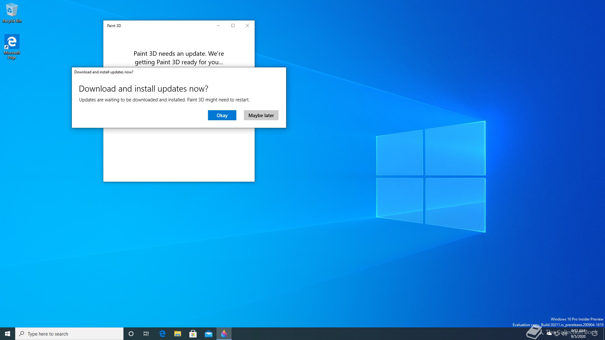Open File Explorer from the taskbar

click(178, 334)
